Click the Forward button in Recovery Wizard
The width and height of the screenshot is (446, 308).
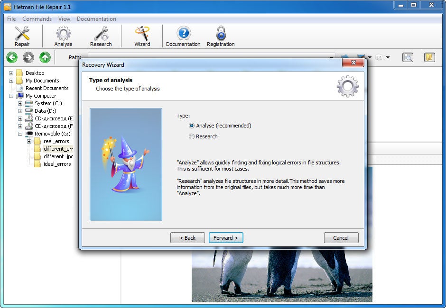pyautogui.click(x=226, y=237)
